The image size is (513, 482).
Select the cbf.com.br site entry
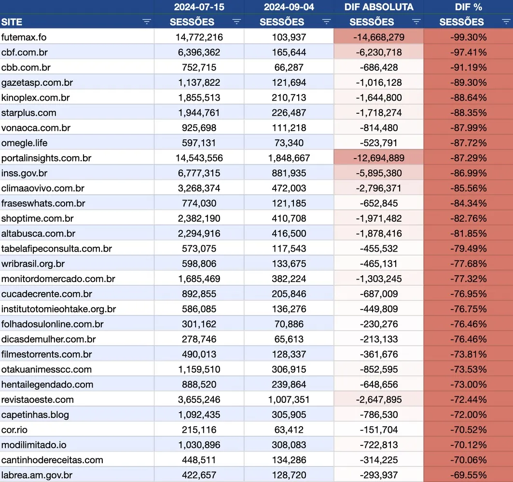pyautogui.click(x=25, y=52)
